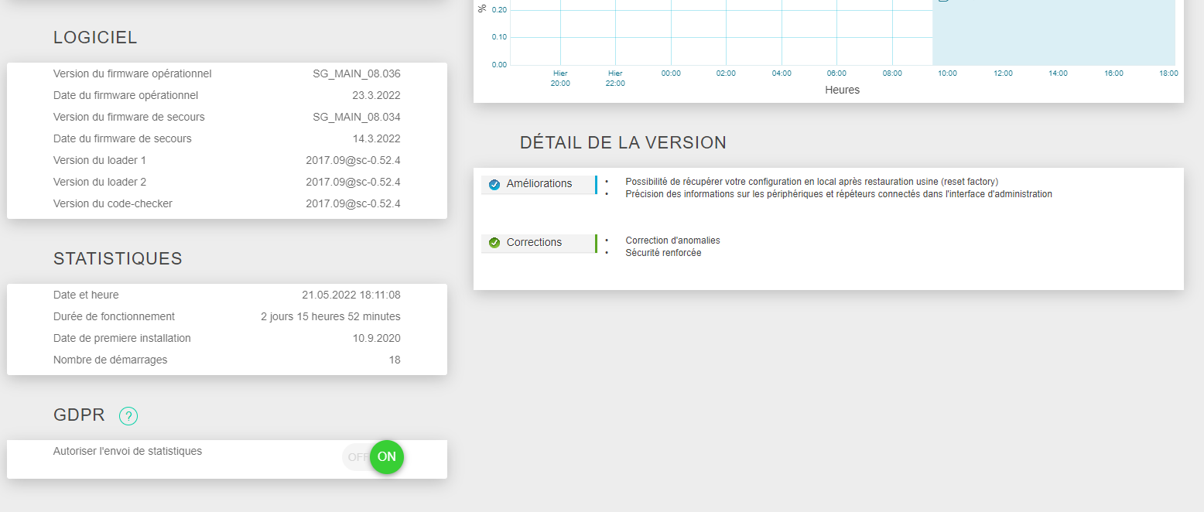1204x512 pixels.
Task: Click the Sécurité renforcée correction entry
Action: [x=663, y=253]
